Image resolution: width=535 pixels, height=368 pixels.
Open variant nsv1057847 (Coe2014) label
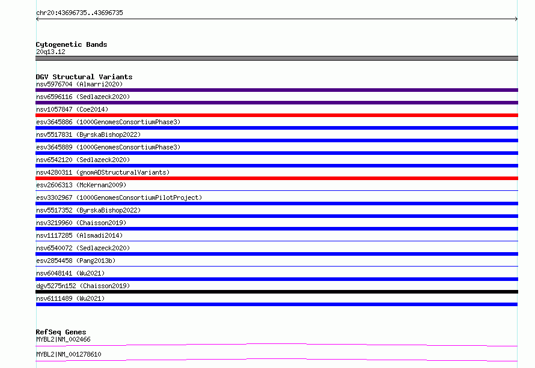click(x=72, y=109)
